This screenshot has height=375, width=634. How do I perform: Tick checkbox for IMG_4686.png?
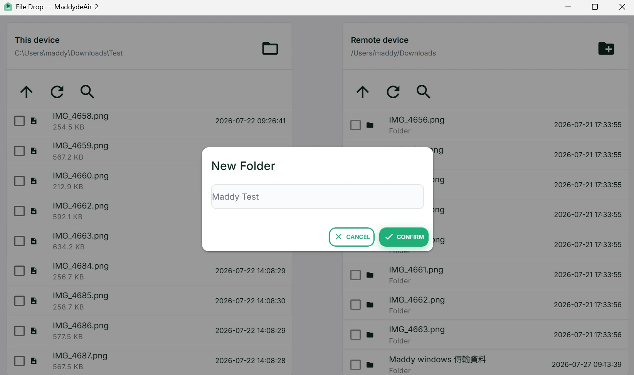(x=19, y=331)
